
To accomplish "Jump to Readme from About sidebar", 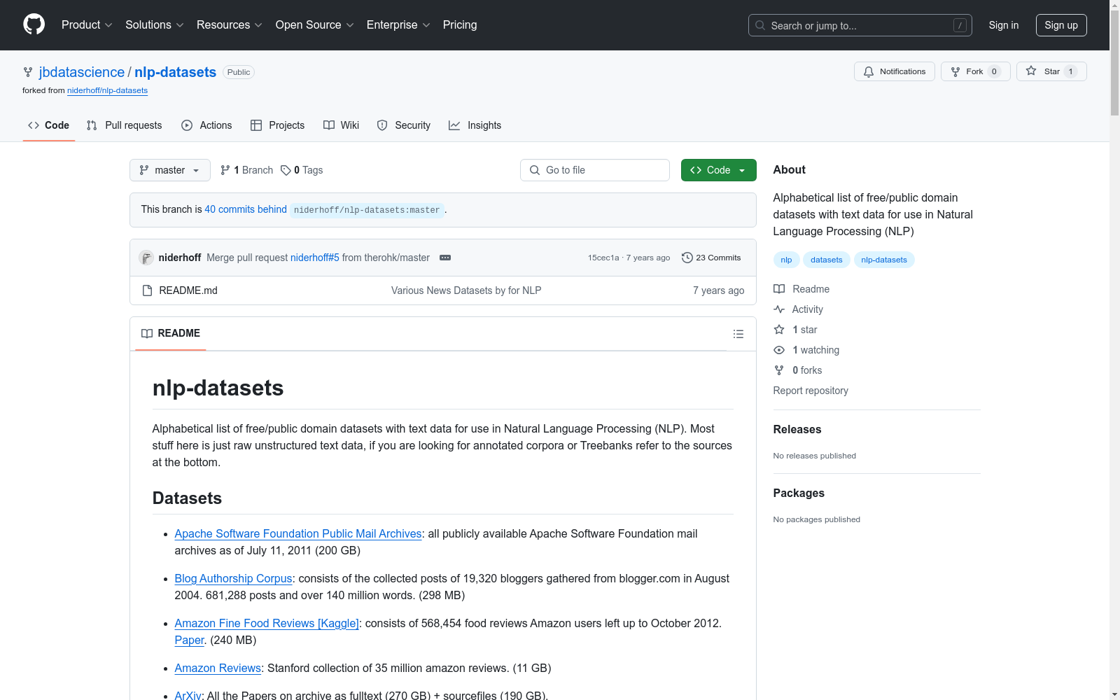I will point(801,289).
